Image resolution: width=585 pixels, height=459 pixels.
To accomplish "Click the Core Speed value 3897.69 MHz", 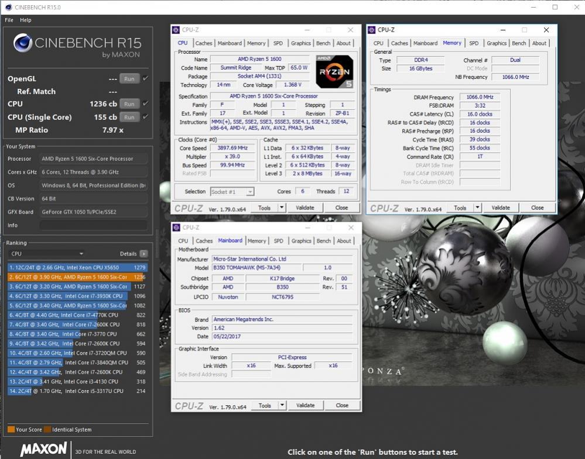I will pyautogui.click(x=232, y=148).
